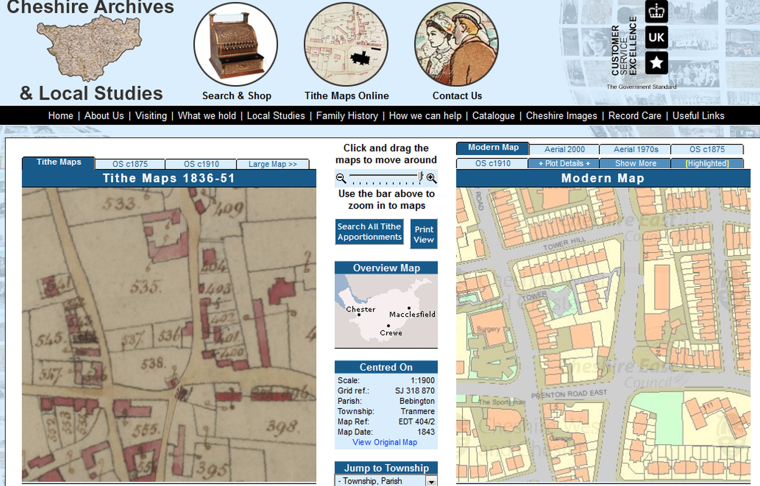Switch to the Tithe Maps tab
Screen dimensions: 760x486
pos(58,162)
